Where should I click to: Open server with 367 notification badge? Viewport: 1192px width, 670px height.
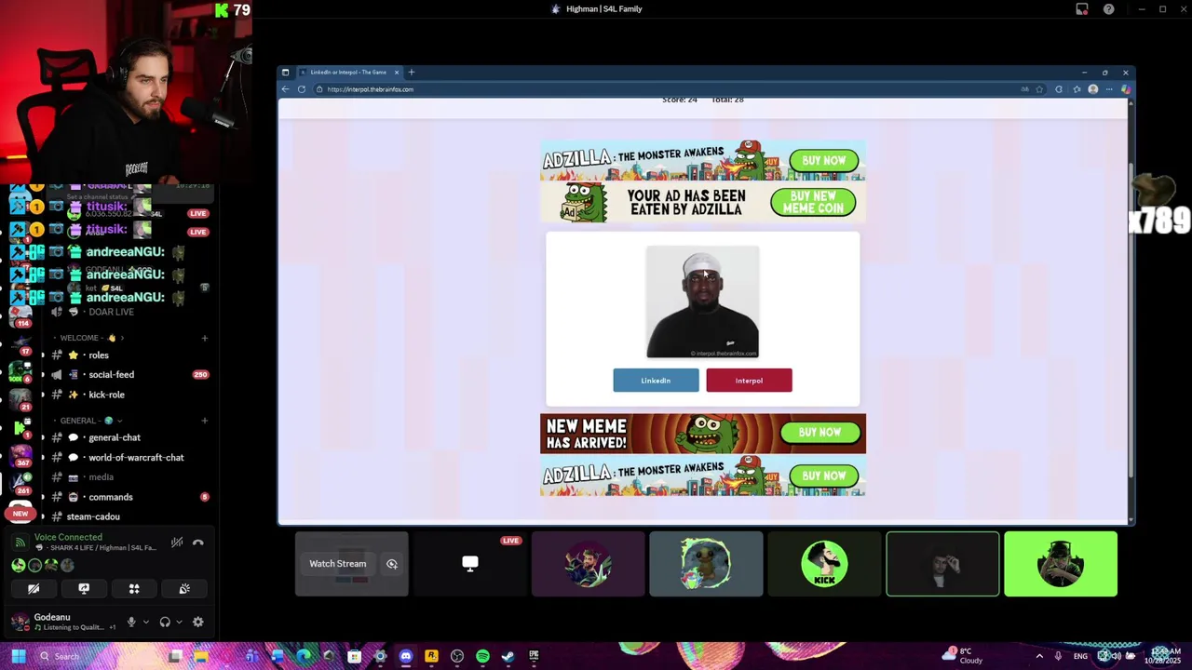20,455
